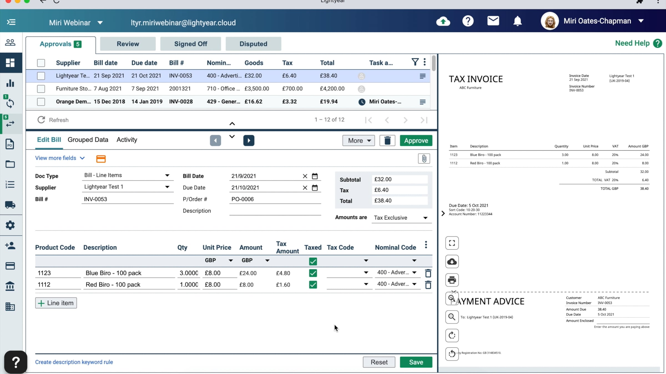Image resolution: width=666 pixels, height=374 pixels.
Task: Expand invoice preview to fullscreen
Action: [452, 243]
